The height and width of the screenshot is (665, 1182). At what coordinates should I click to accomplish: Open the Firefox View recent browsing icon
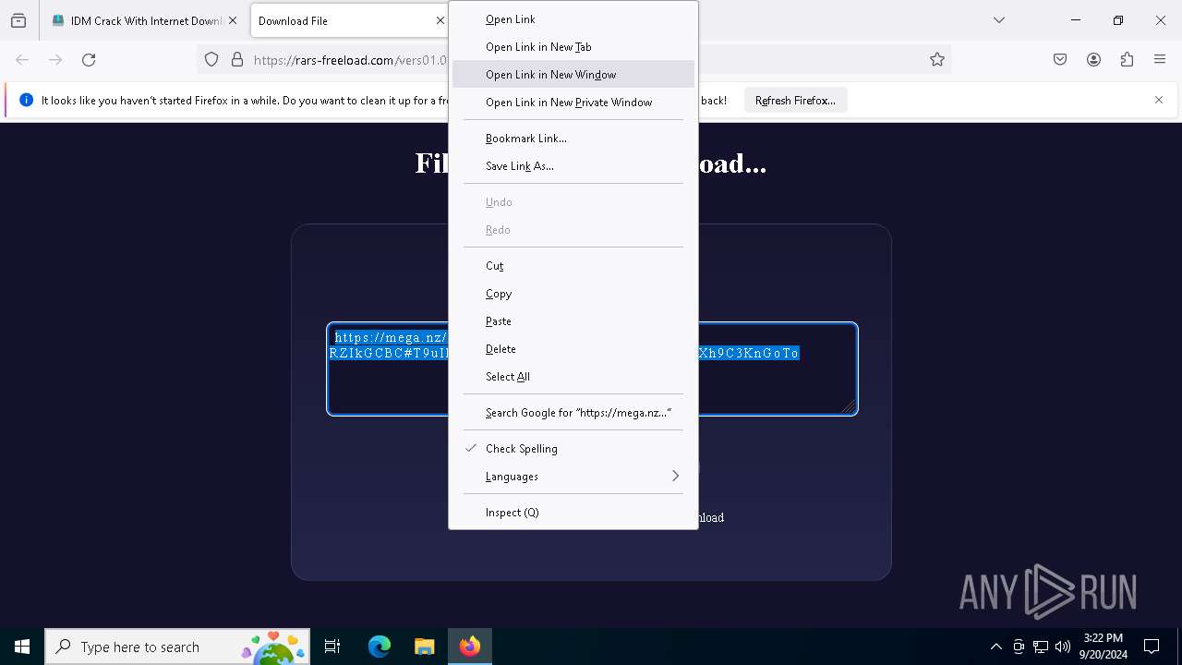[x=18, y=20]
